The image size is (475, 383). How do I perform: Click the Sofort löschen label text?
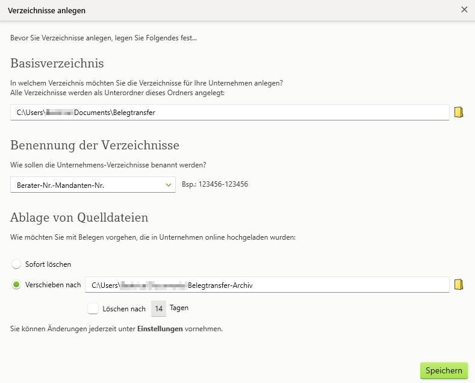(x=48, y=264)
